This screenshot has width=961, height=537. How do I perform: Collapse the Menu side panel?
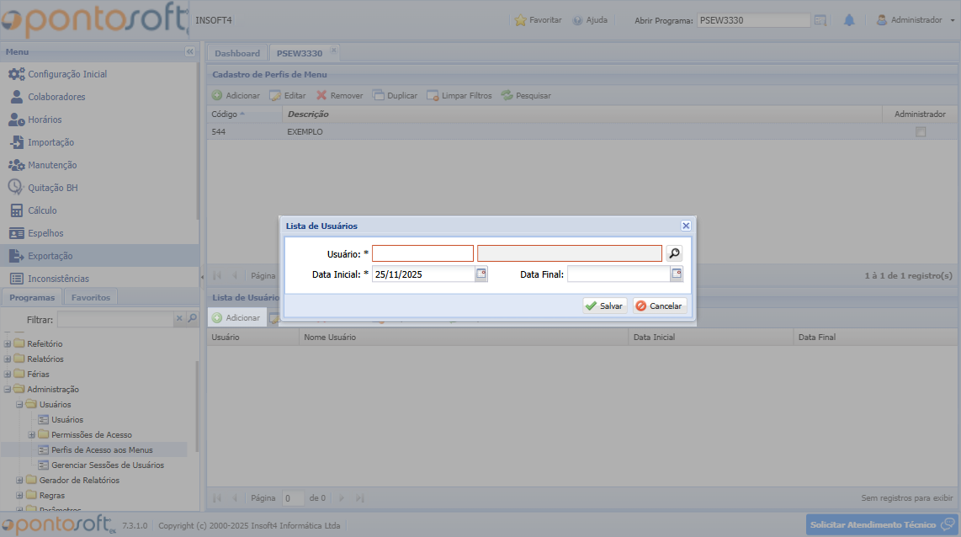point(189,52)
